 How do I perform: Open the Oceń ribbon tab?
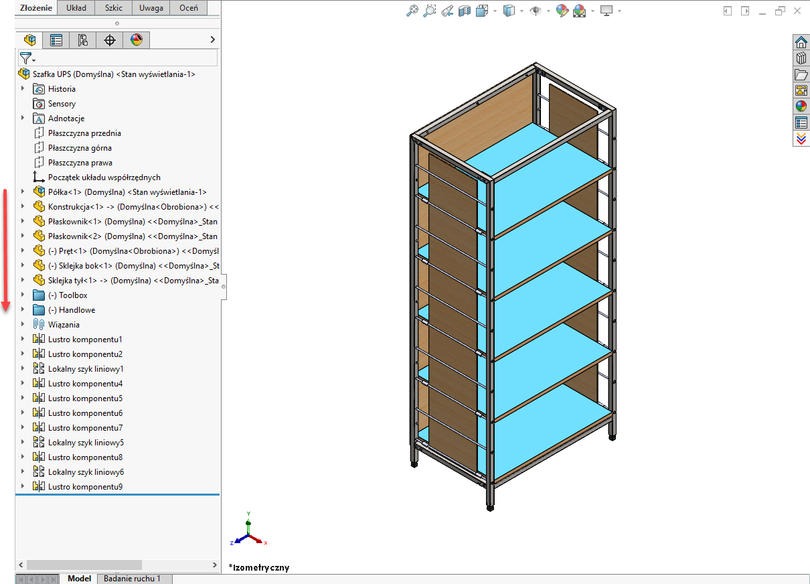pyautogui.click(x=188, y=8)
